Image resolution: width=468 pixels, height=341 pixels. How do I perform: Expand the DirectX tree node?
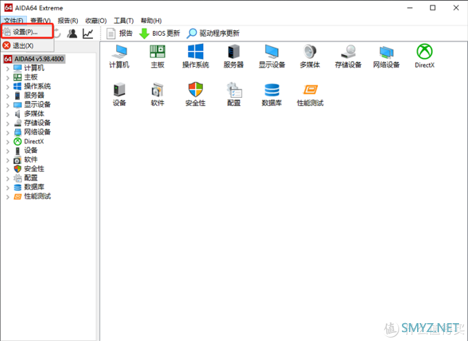tap(8, 142)
